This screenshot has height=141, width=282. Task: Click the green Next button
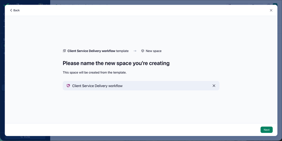tap(267, 130)
